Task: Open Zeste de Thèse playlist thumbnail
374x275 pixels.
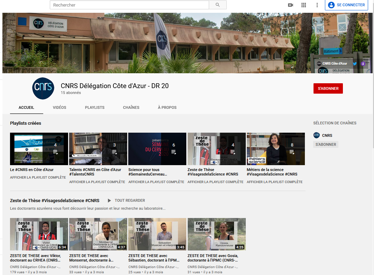Action: point(217,149)
